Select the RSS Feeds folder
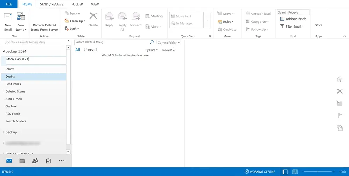Screen dimensions: 349x176 point(34,114)
